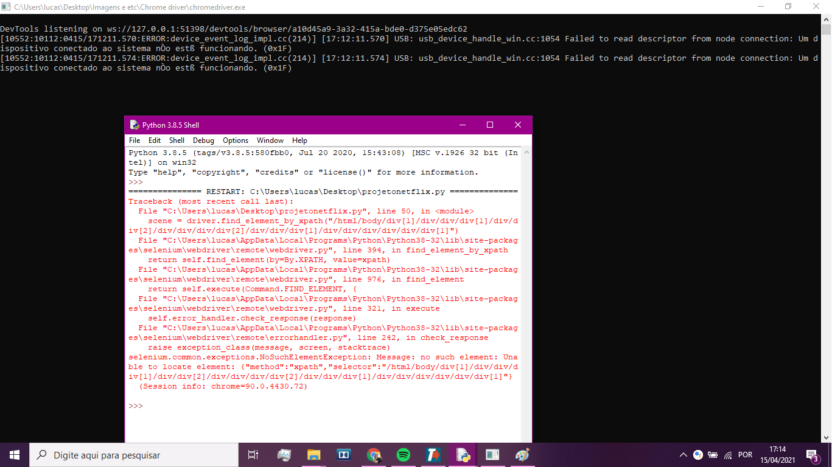Open the red T app icon on taskbar

click(433, 455)
